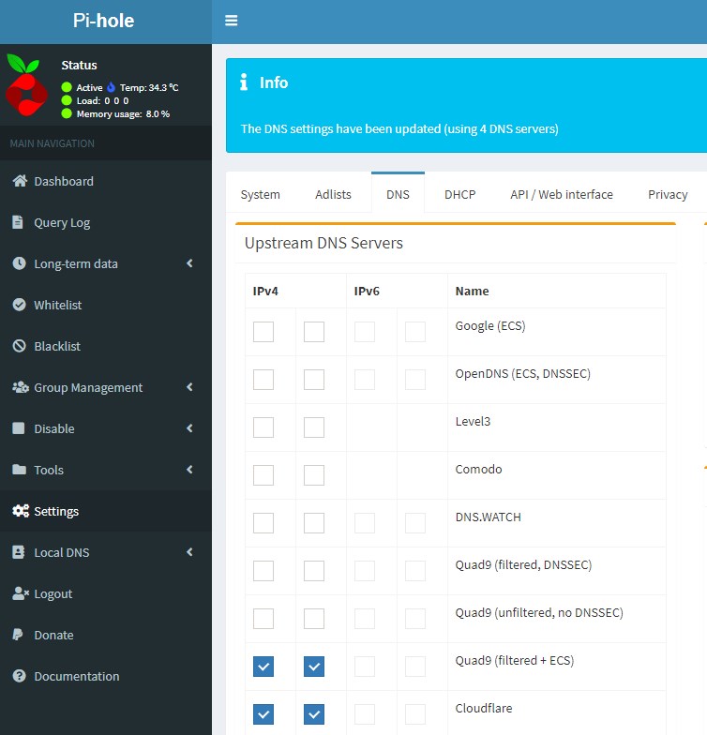Screen dimensions: 707x735
Task: Uncheck first IPv4 box for Quad9 (filtered + ECS)
Action: (x=263, y=667)
